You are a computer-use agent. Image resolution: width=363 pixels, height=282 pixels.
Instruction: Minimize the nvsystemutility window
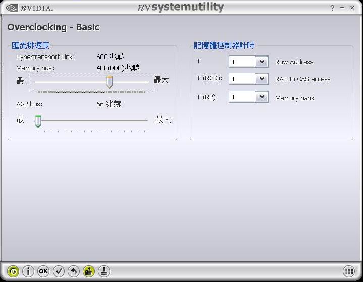[x=342, y=8]
